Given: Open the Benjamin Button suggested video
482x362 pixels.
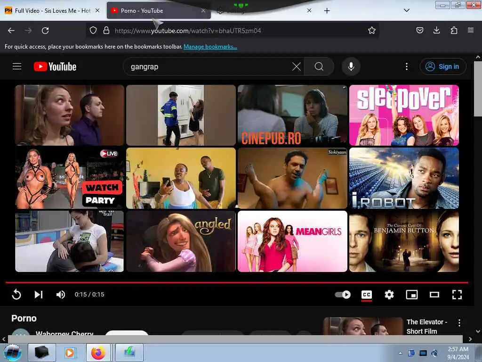Looking at the screenshot, I should (x=404, y=241).
